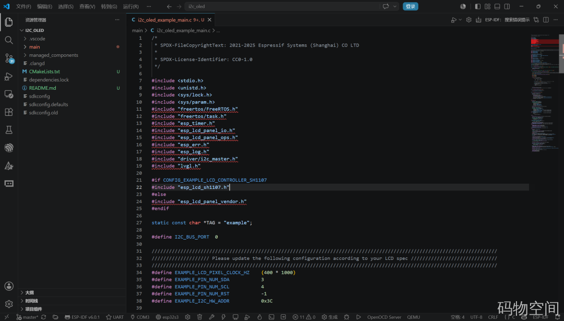
Task: Toggle the secondary sidebar layout button
Action: coord(507,6)
